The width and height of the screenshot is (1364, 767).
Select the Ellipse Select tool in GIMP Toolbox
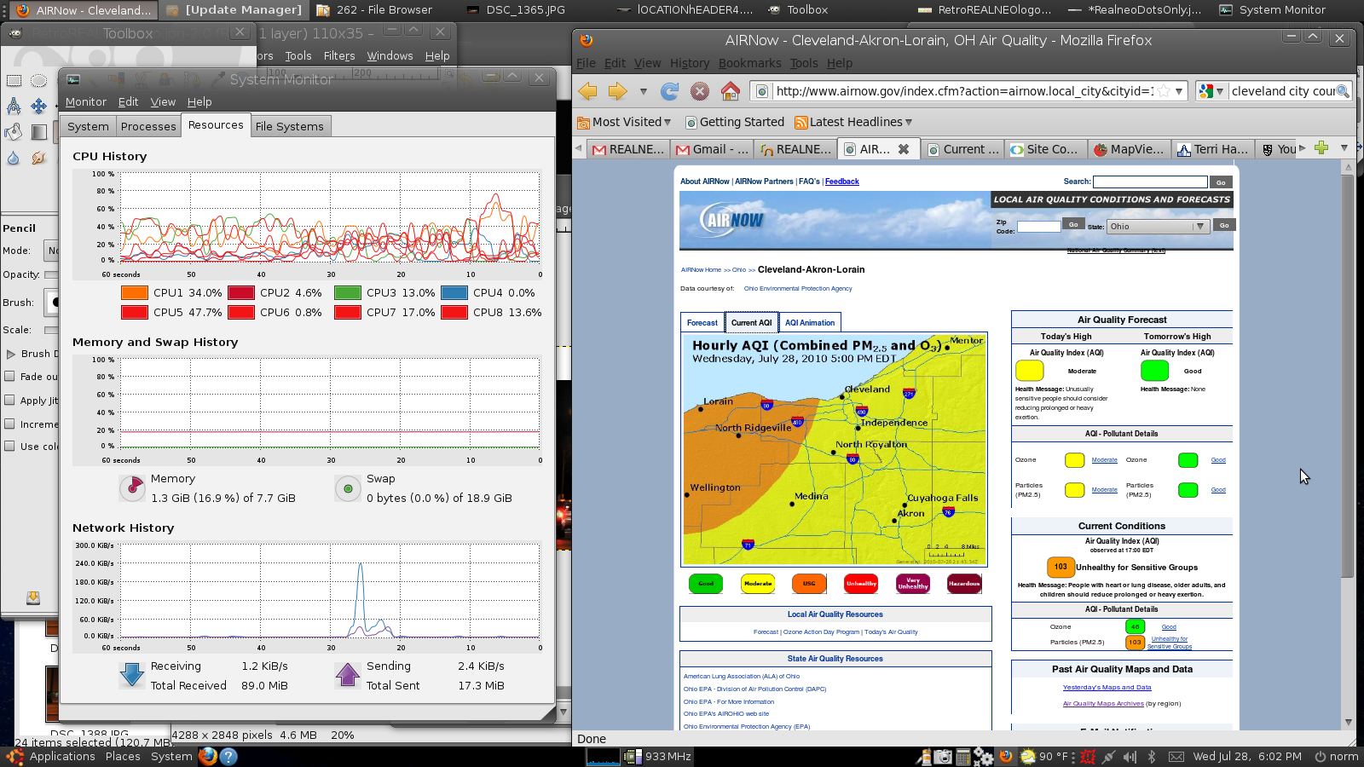pyautogui.click(x=38, y=81)
